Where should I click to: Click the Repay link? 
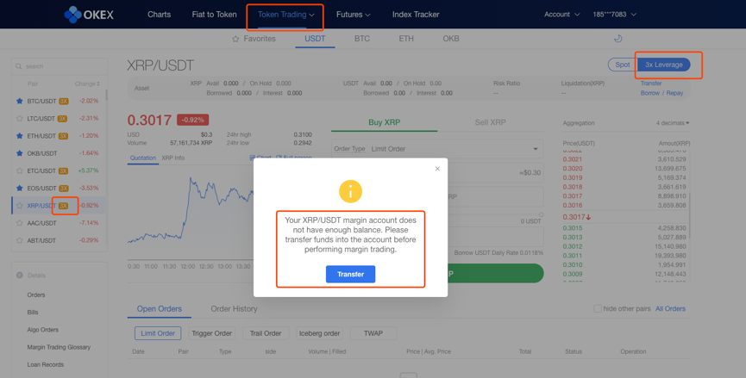point(674,93)
